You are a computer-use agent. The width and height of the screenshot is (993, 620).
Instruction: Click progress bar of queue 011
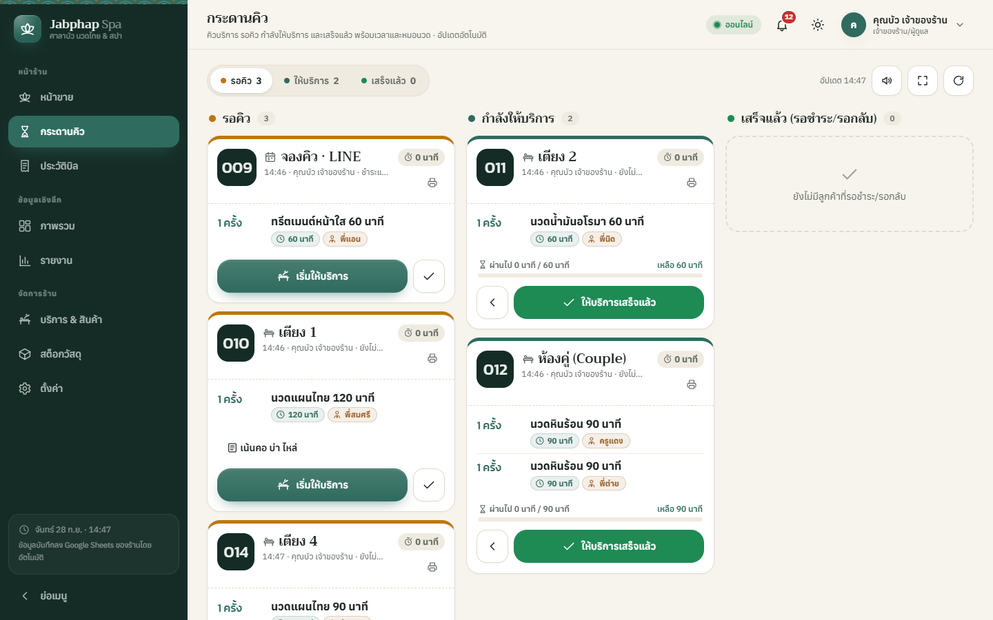pos(590,276)
